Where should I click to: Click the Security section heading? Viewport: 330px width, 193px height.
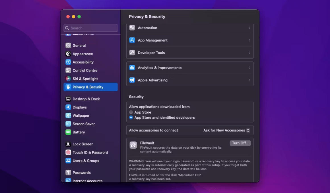136,96
